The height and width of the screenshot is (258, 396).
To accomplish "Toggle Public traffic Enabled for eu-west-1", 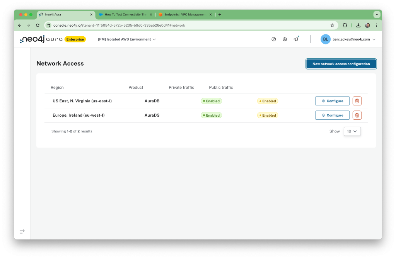I will [x=267, y=115].
